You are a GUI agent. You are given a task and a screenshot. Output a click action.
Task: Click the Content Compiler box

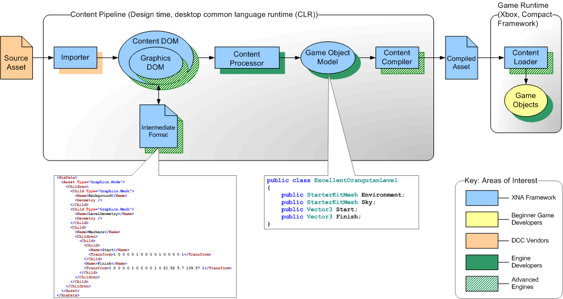click(397, 57)
